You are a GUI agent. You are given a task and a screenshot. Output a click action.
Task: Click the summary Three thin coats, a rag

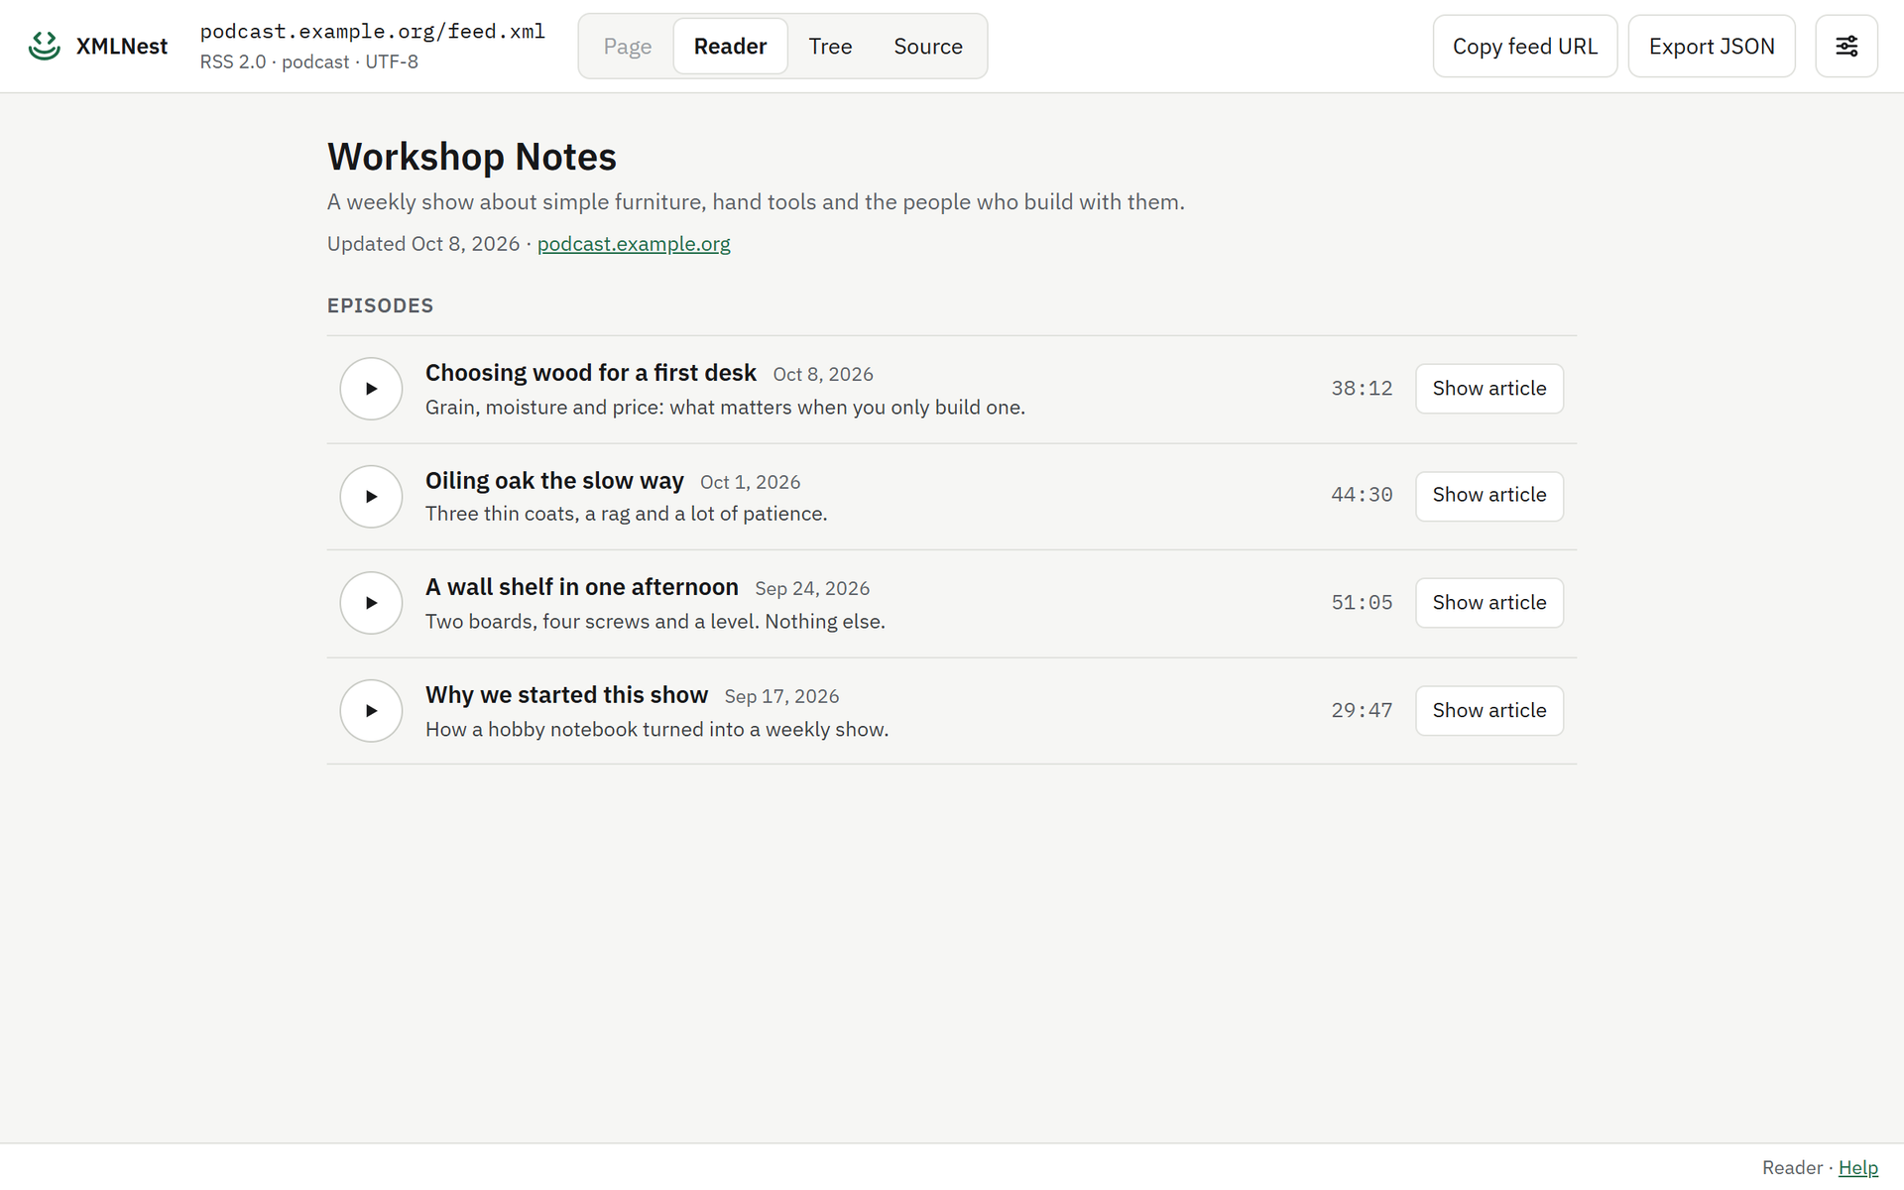pyautogui.click(x=626, y=514)
